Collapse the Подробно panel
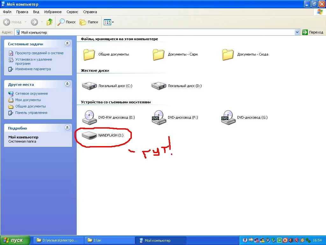326x245 pixels. [67, 128]
